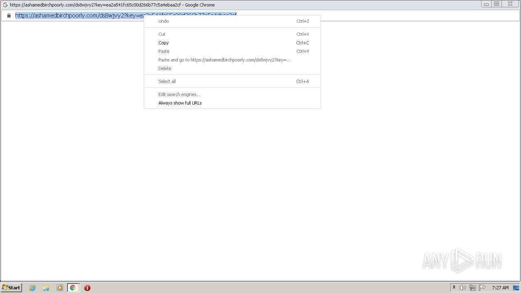521x293 pixels.
Task: Choose Cut from the context menu
Action: (x=232, y=34)
